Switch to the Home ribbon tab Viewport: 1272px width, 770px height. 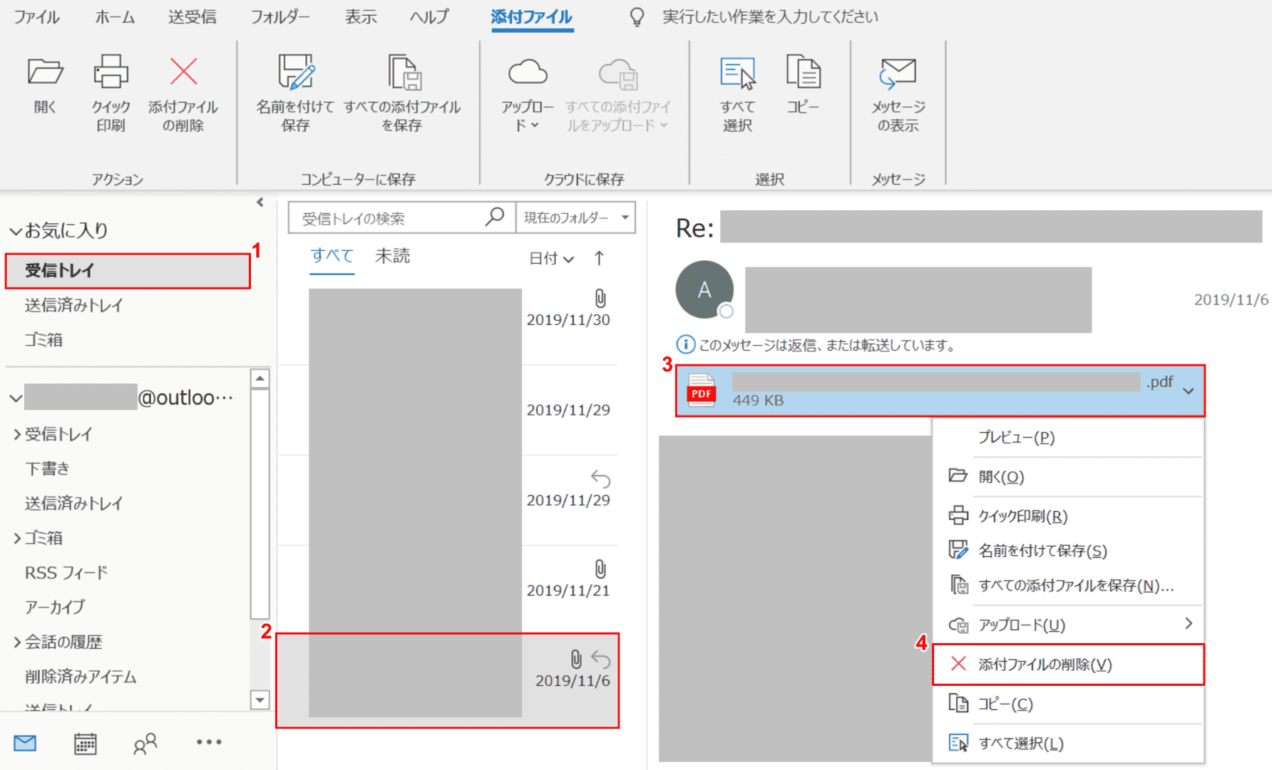(x=115, y=17)
